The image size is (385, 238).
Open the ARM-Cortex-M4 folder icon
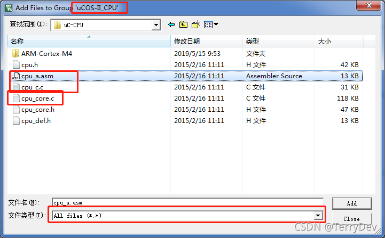coord(15,53)
